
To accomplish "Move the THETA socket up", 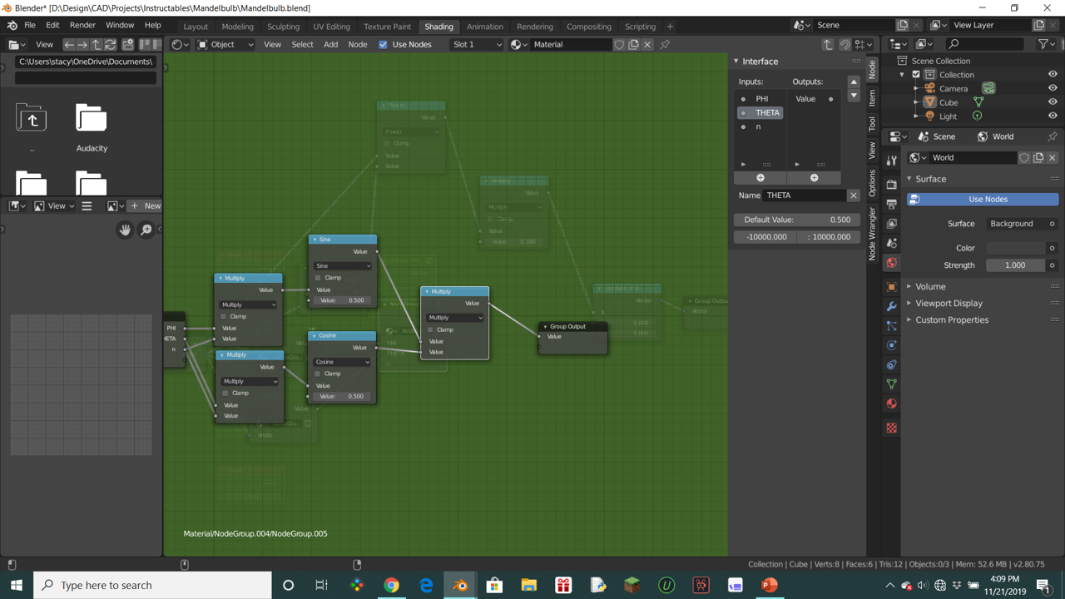I will coord(854,82).
